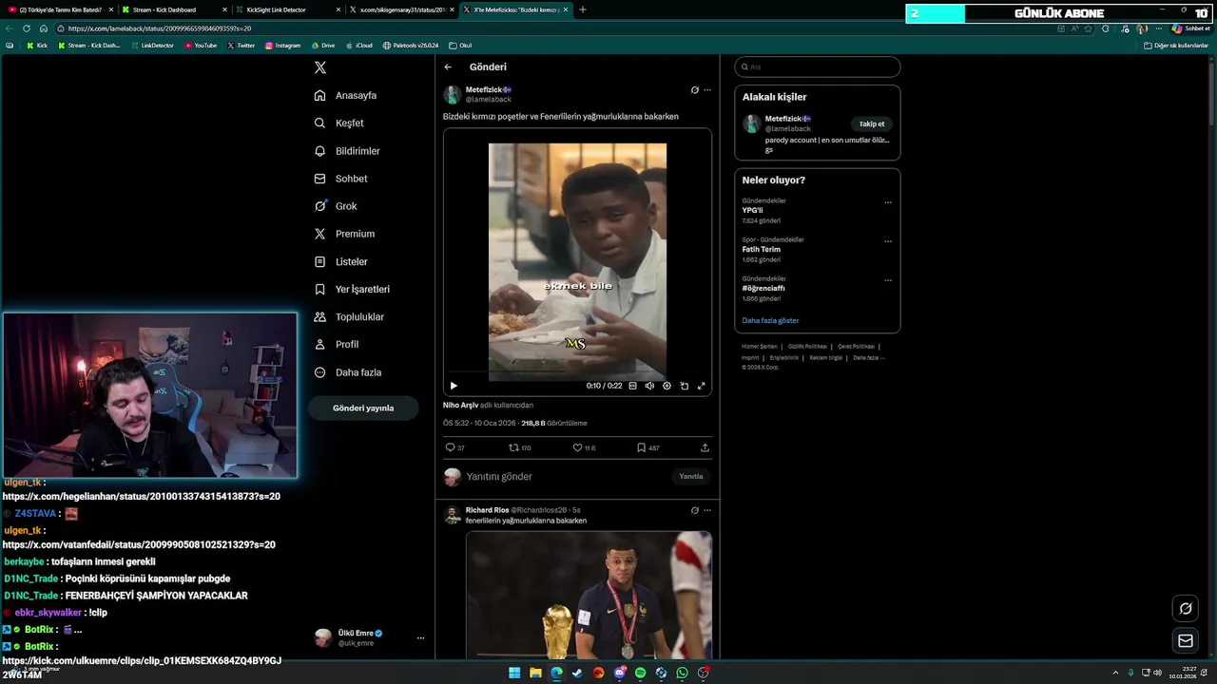
Task: Open Richard Rios profile name
Action: 486,510
